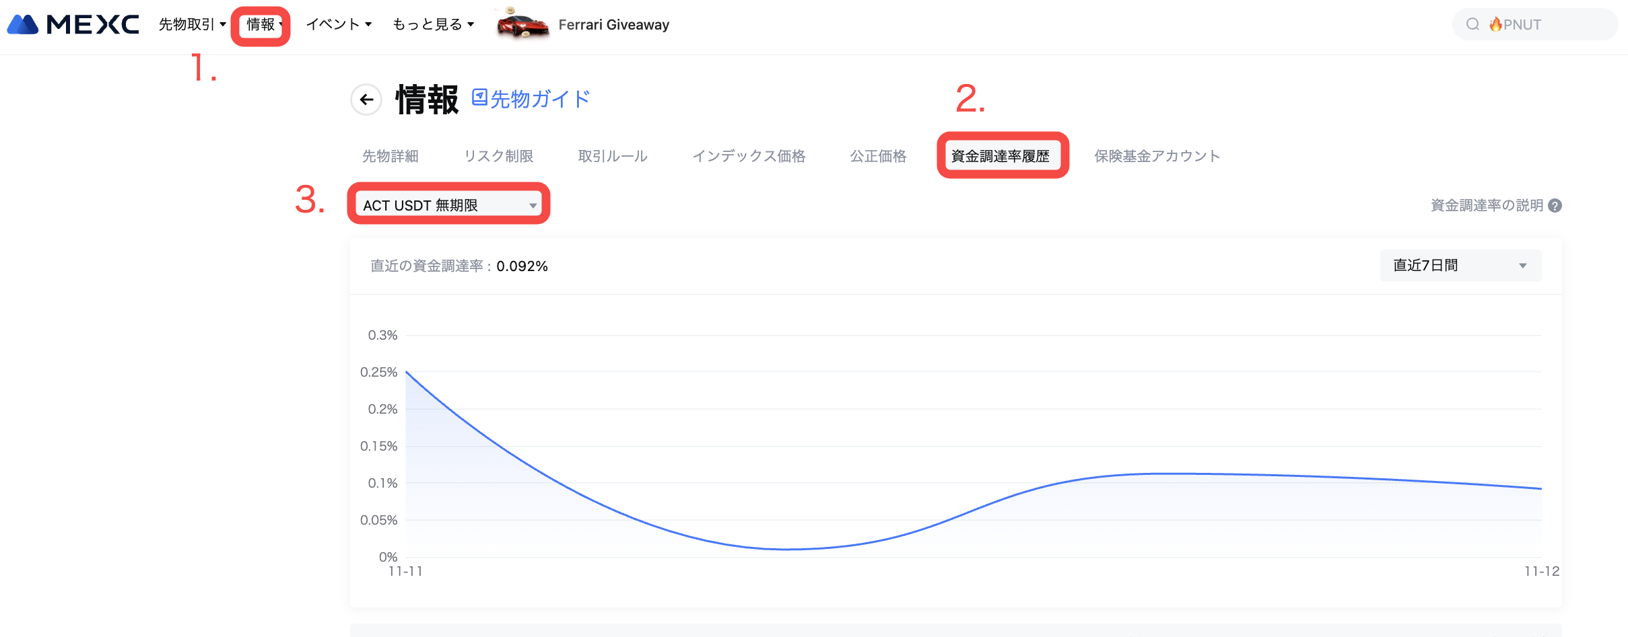Switch to the リスク制限 tab
Screen dimensions: 1628x637
[x=498, y=156]
